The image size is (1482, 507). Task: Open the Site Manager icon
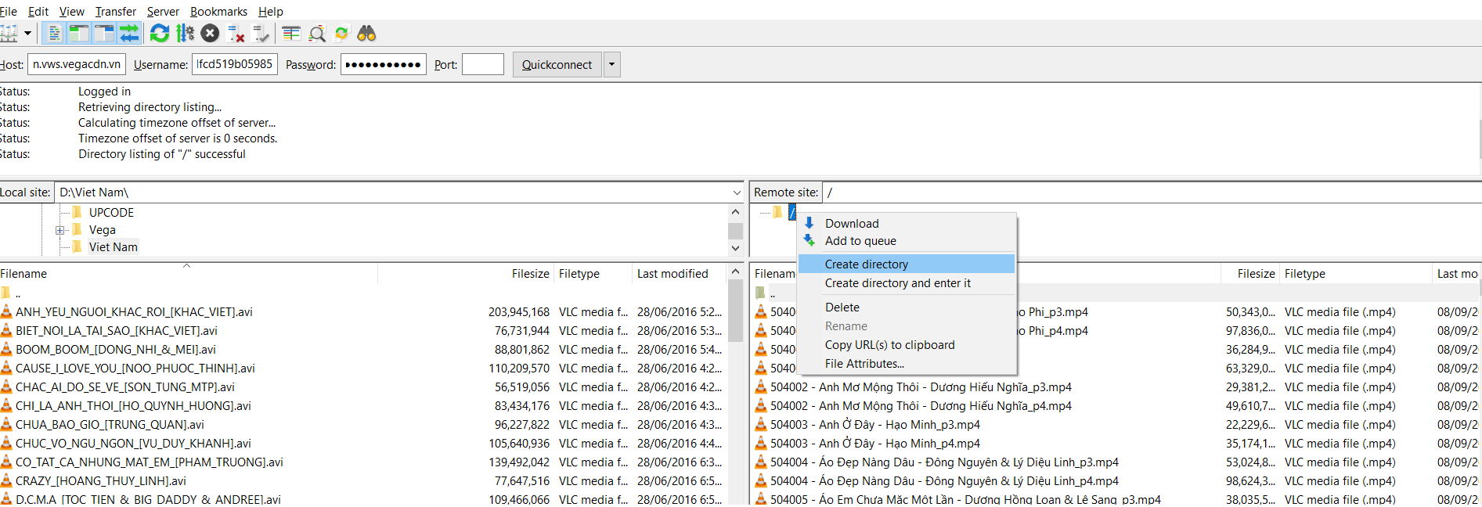tap(9, 34)
